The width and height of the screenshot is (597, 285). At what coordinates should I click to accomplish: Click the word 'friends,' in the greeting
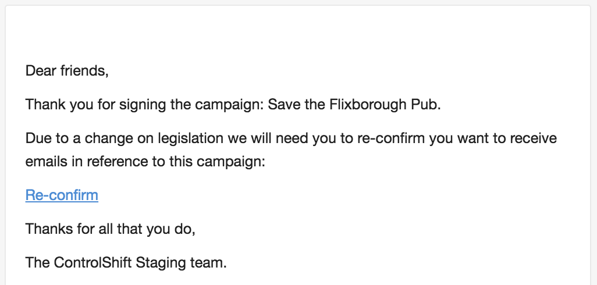tap(85, 71)
